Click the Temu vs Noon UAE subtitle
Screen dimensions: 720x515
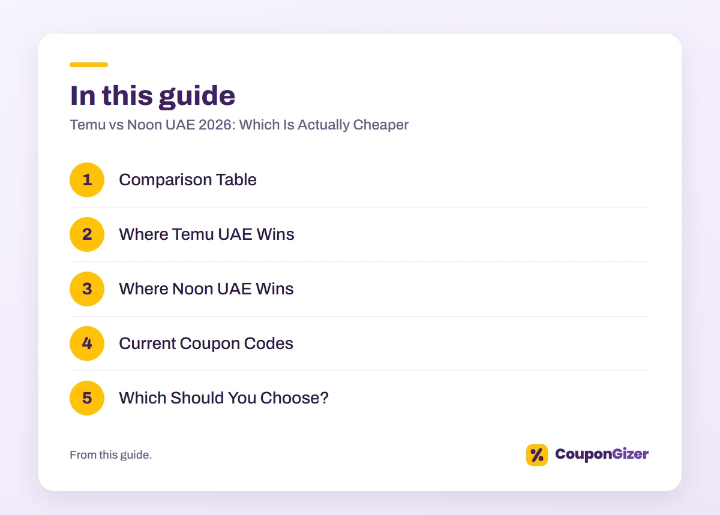pos(239,125)
